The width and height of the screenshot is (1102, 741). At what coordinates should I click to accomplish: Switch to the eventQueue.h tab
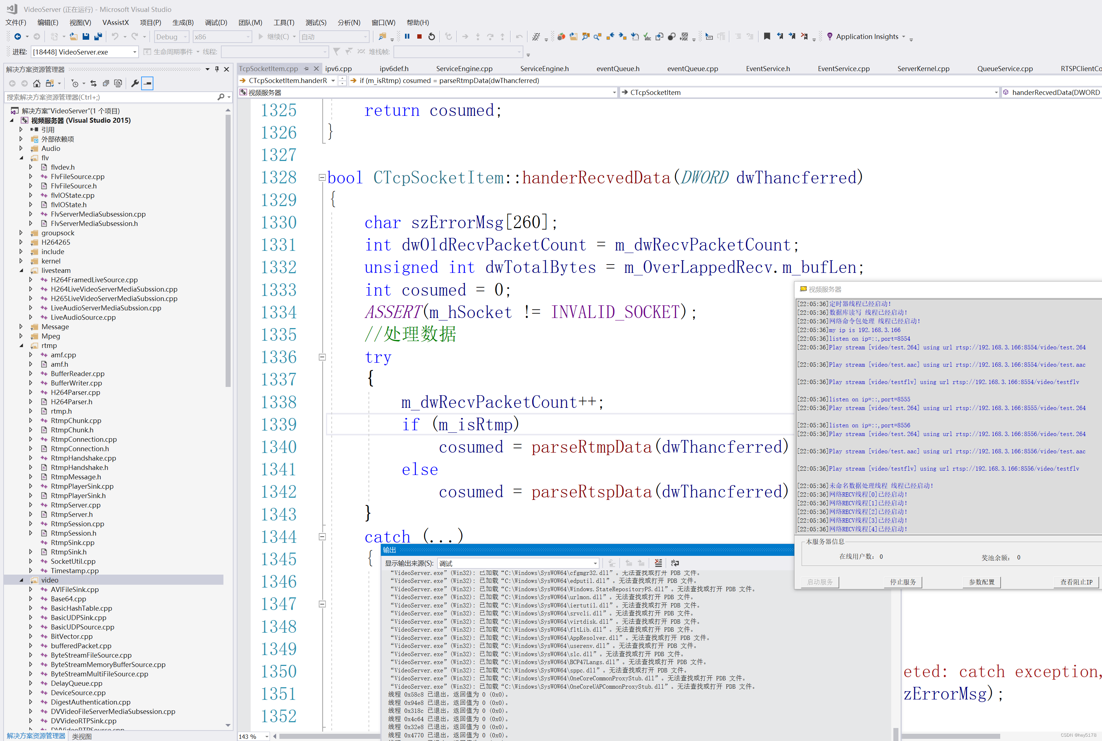[618, 69]
